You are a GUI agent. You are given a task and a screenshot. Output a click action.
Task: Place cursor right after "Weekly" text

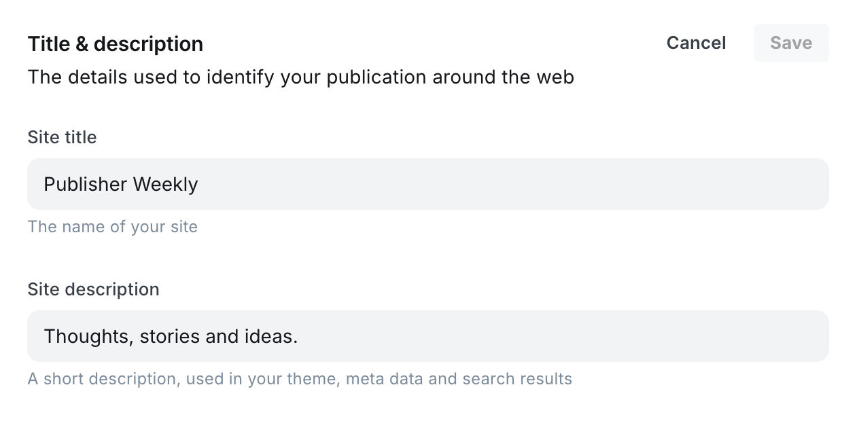pos(199,184)
